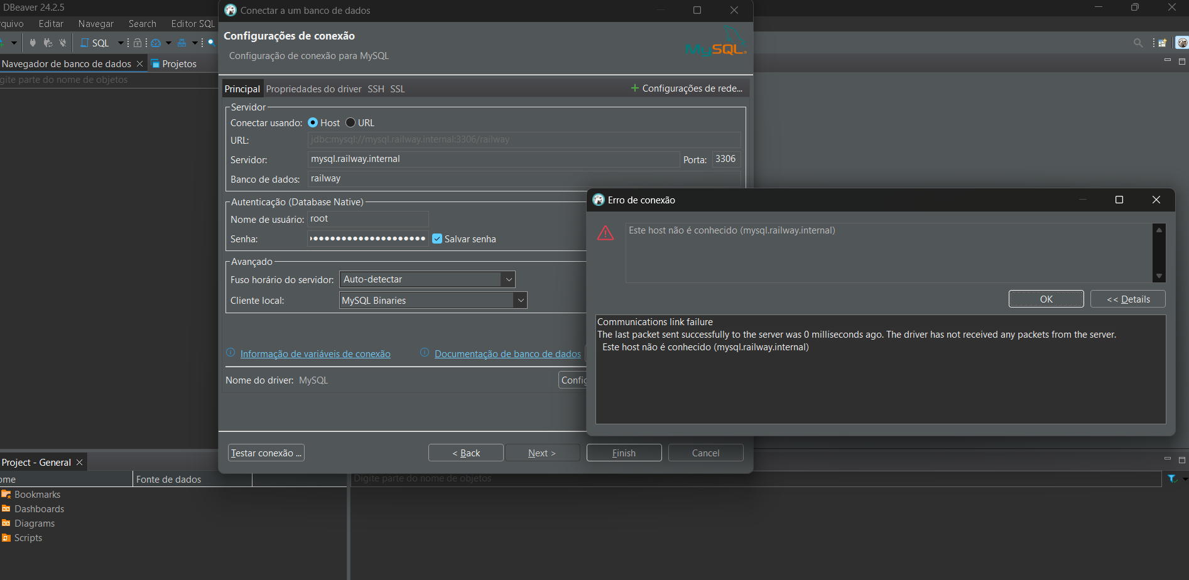
Task: Click the Senha password field
Action: point(368,238)
